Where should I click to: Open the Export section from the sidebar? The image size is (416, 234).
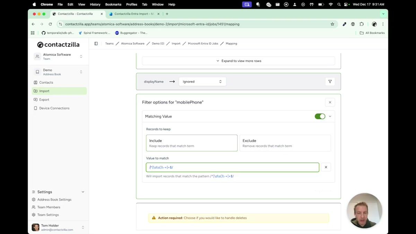pyautogui.click(x=44, y=99)
